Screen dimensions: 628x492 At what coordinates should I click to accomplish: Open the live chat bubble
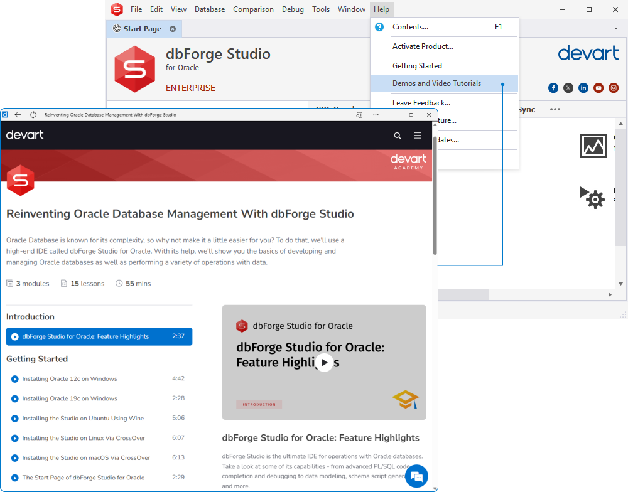coord(416,476)
